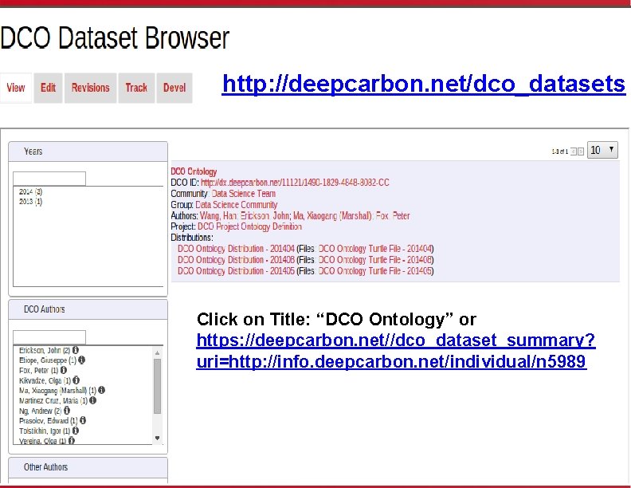Open author link Erickson, John in result
This screenshot has height=488, width=631.
click(x=265, y=216)
